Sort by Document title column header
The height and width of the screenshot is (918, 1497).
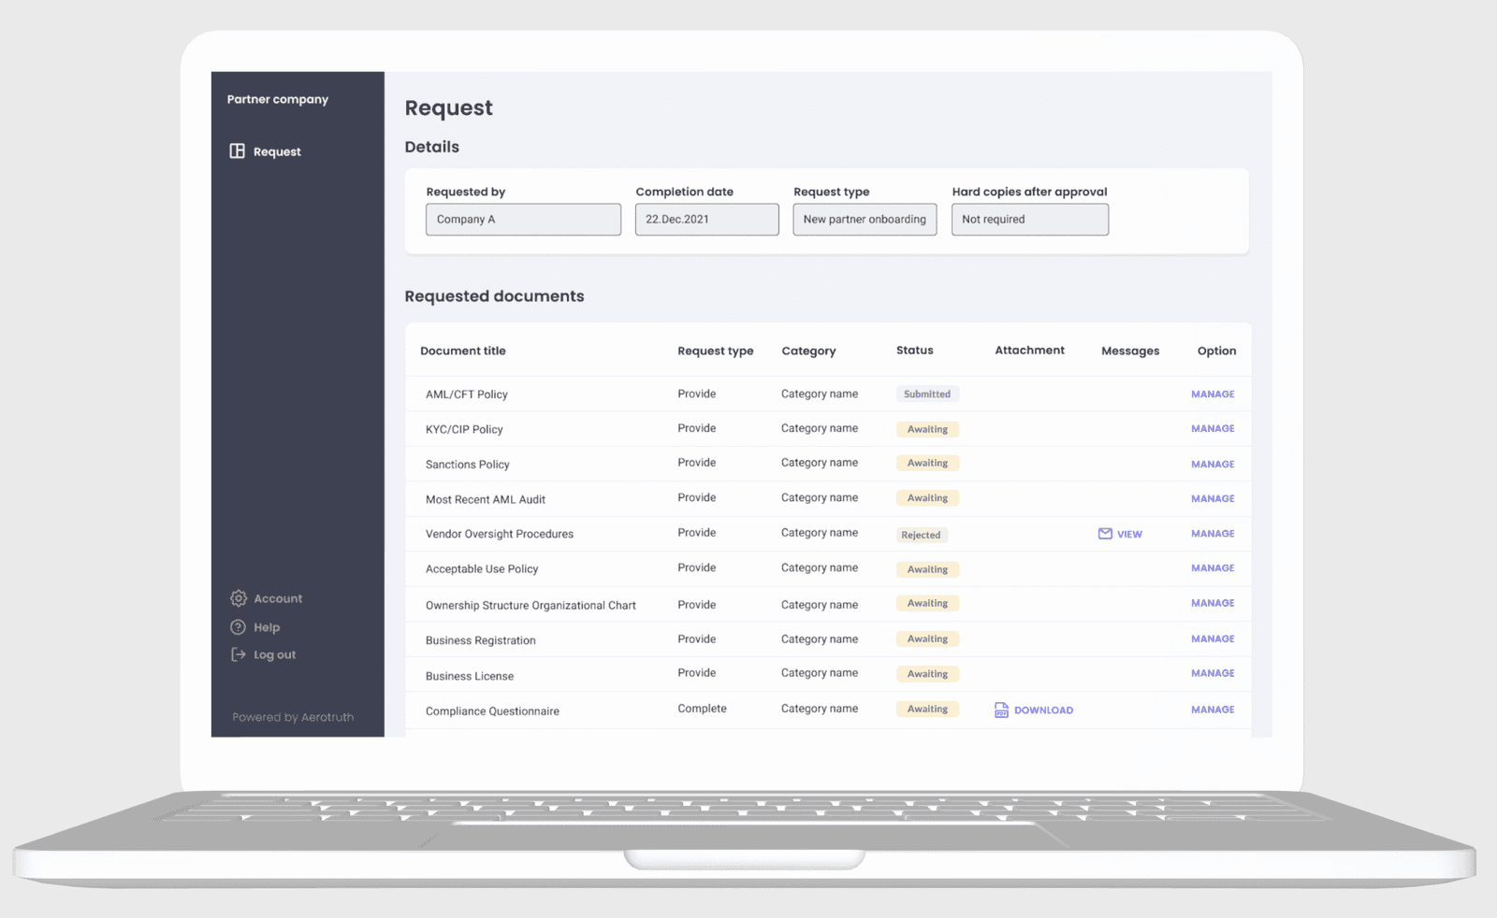(463, 351)
